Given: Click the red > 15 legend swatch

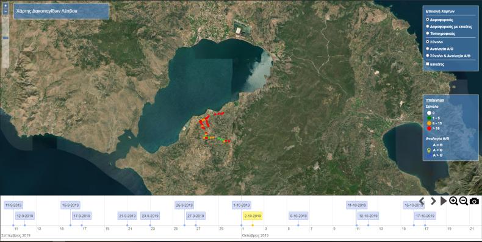Looking at the screenshot, I should [x=429, y=129].
